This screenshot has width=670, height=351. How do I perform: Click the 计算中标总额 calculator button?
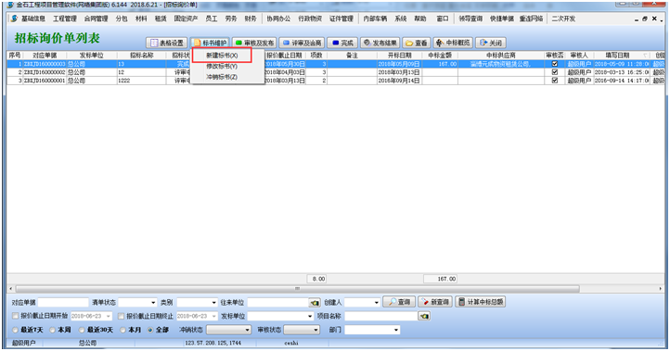[x=481, y=302]
